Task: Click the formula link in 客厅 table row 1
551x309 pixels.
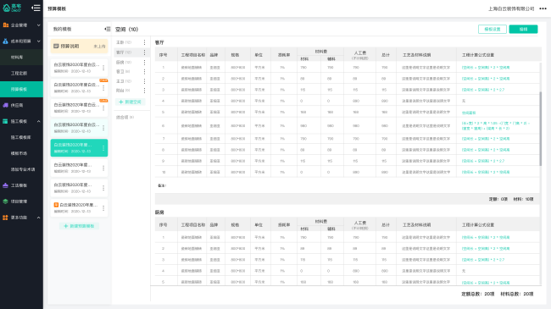Action: coord(486,68)
